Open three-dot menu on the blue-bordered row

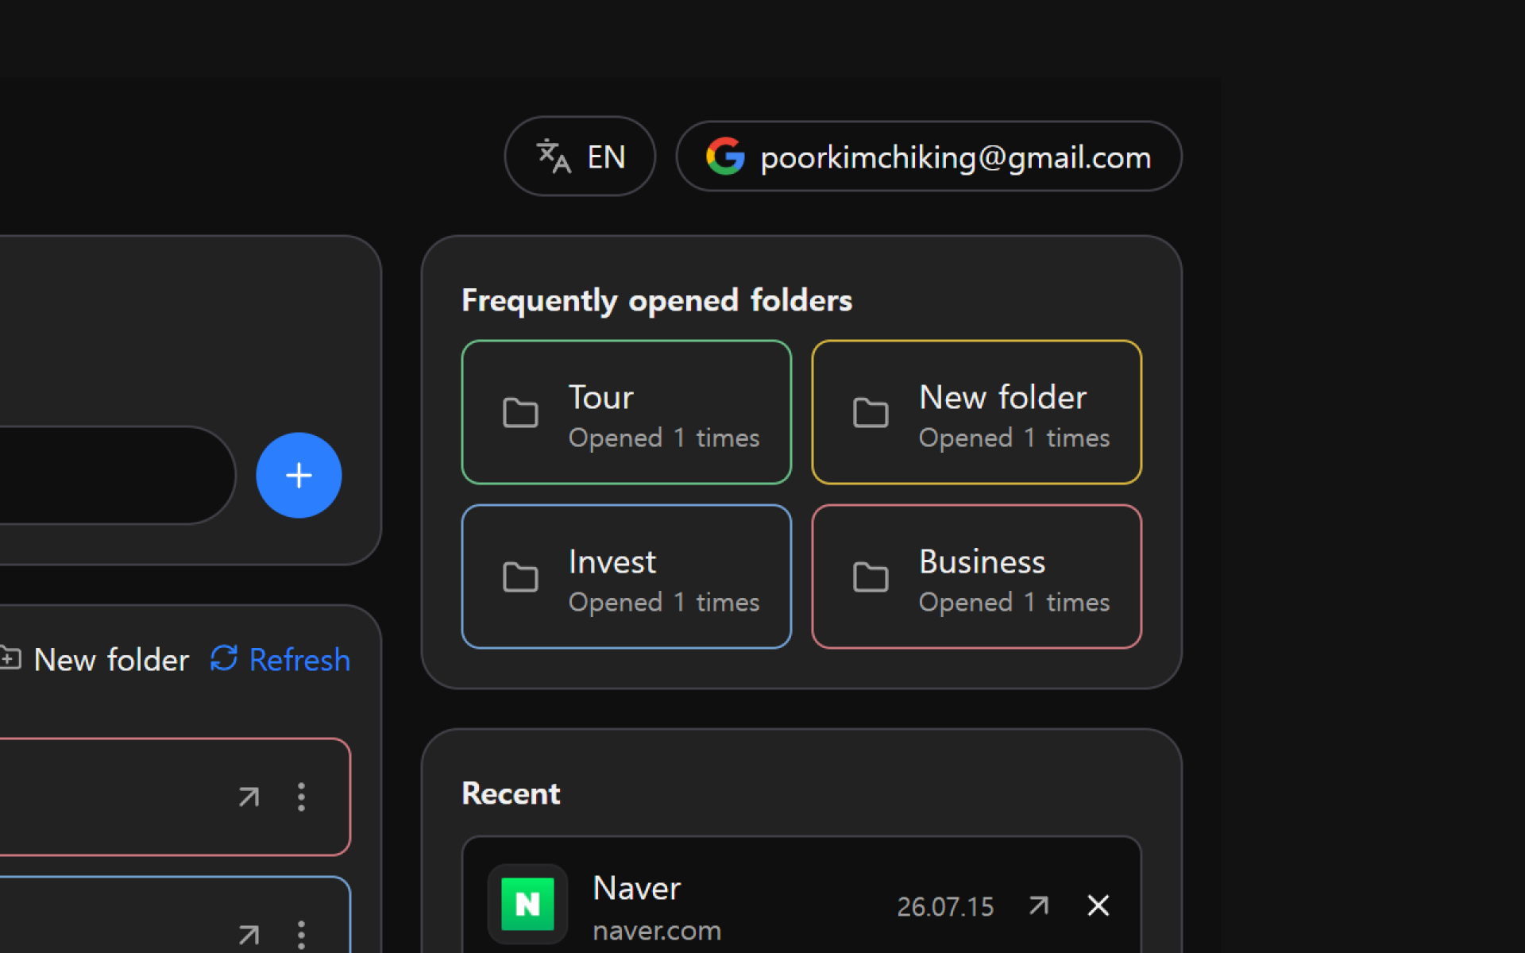pos(301,935)
